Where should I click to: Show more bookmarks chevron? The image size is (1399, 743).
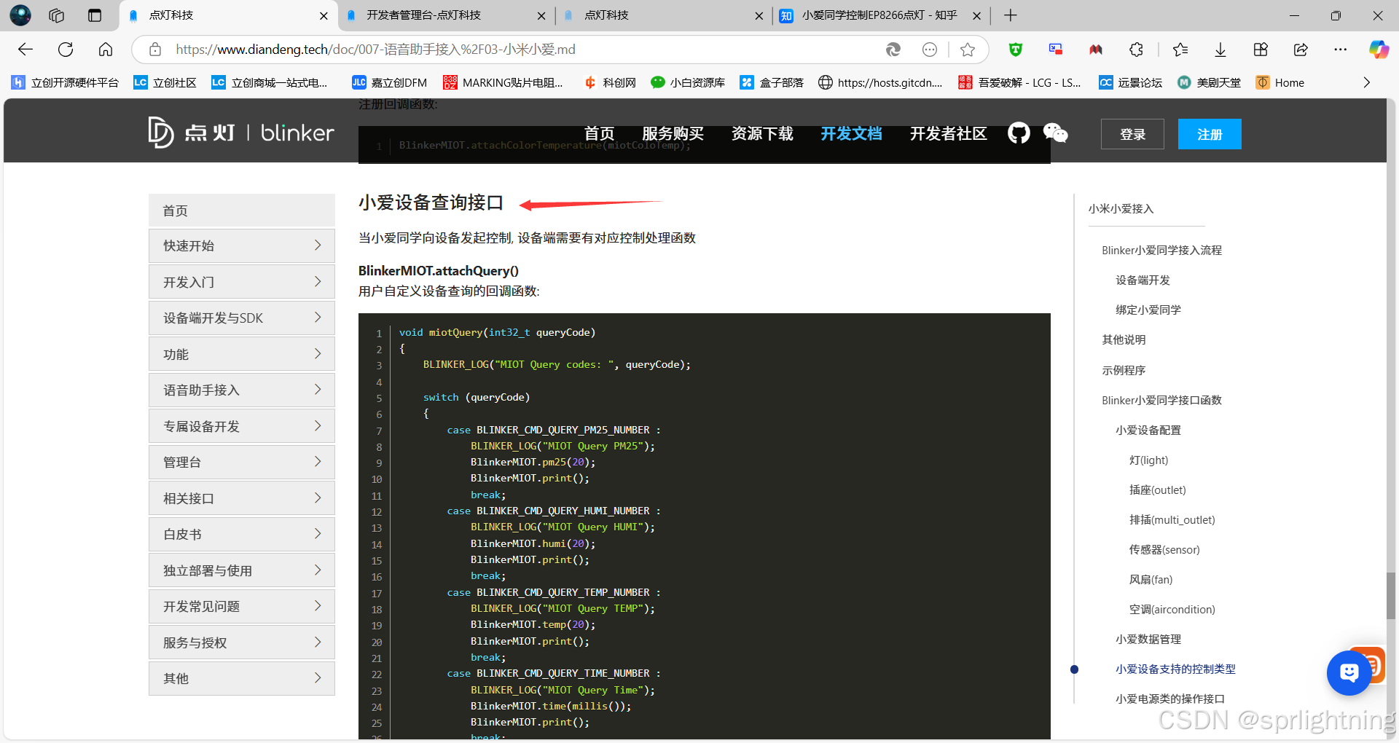click(x=1366, y=82)
